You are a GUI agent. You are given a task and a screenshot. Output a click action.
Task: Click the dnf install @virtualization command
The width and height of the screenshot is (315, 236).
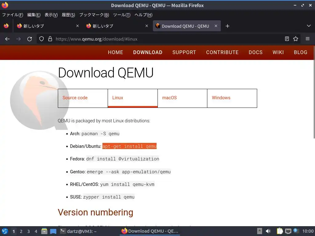click(x=122, y=159)
